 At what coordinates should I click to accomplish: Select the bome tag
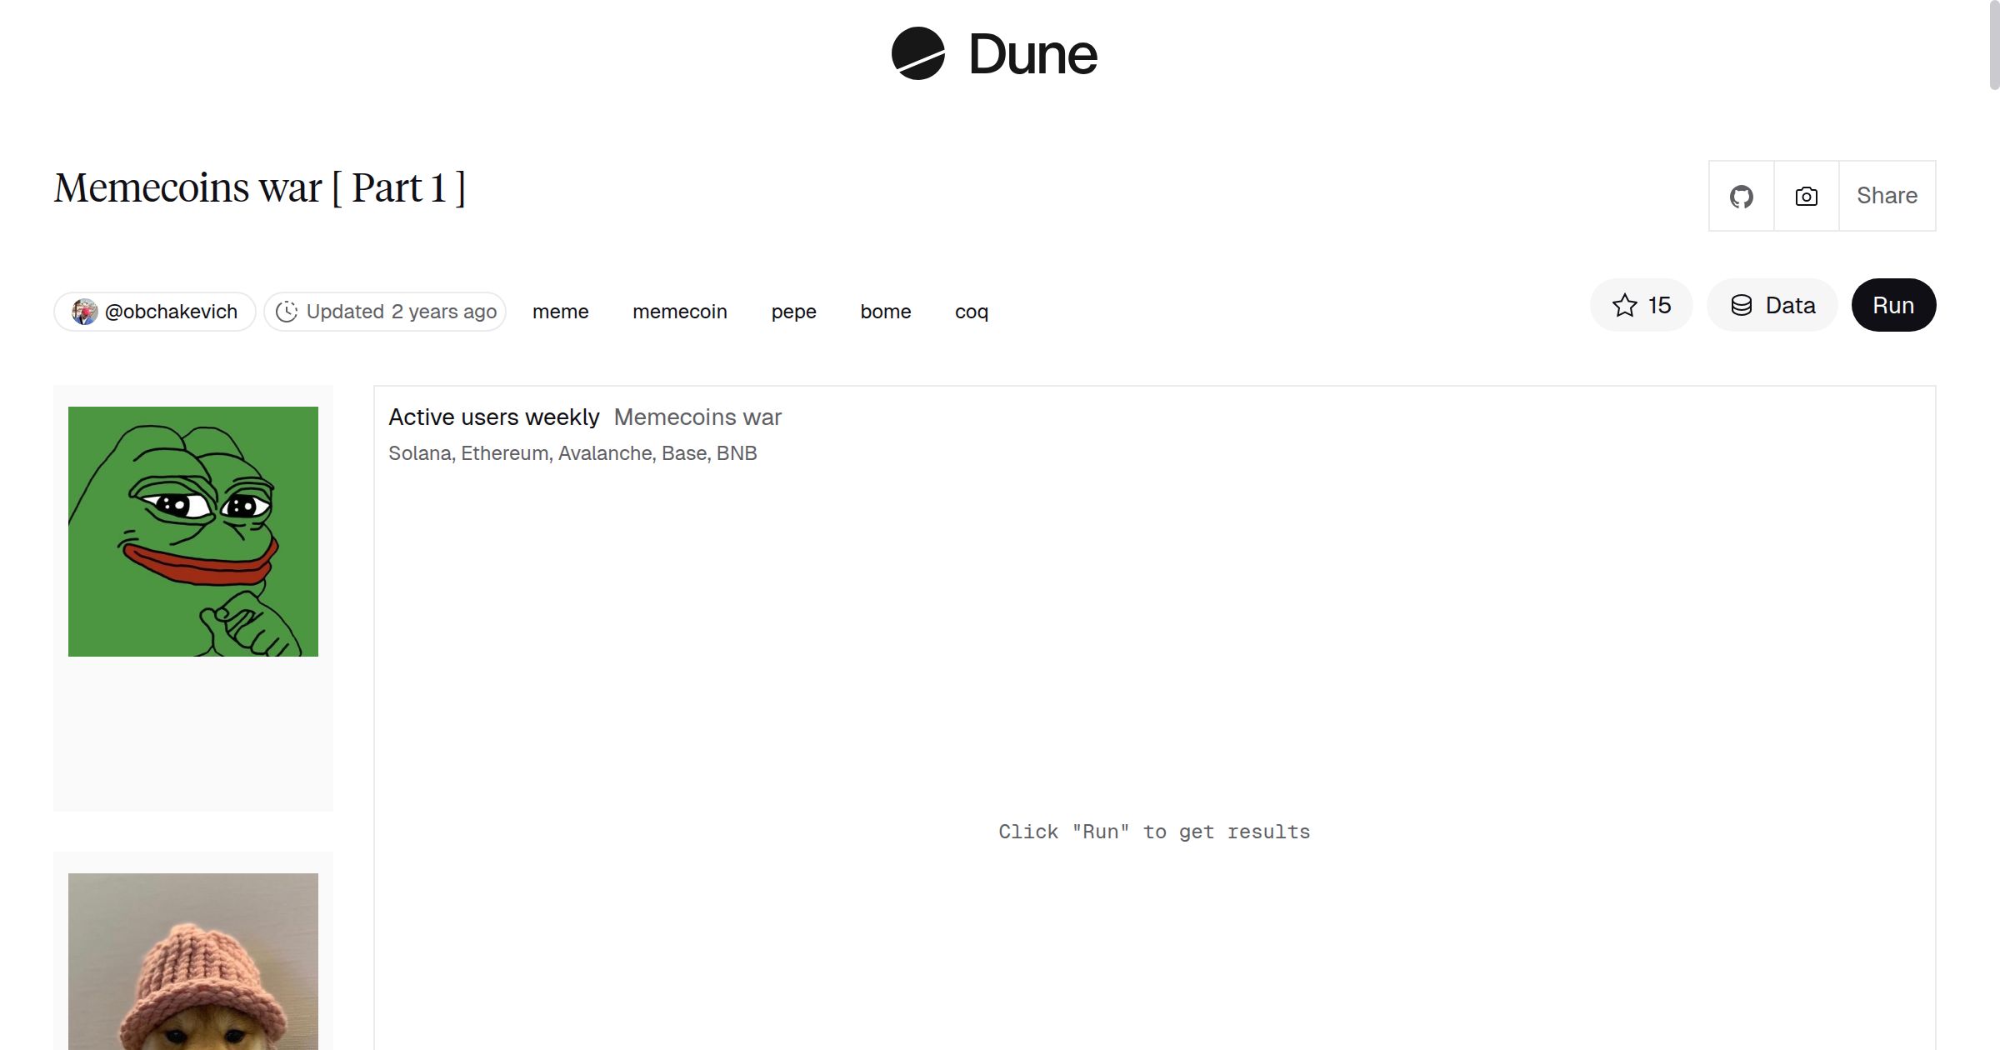point(885,312)
